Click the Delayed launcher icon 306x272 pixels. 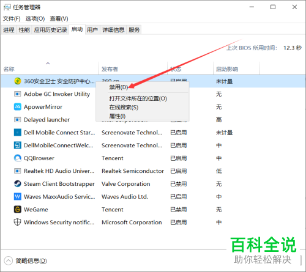coord(17,120)
